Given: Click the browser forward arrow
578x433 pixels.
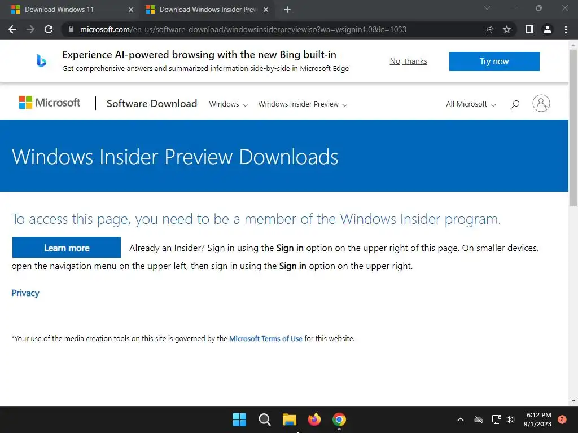Looking at the screenshot, I should pyautogui.click(x=30, y=29).
